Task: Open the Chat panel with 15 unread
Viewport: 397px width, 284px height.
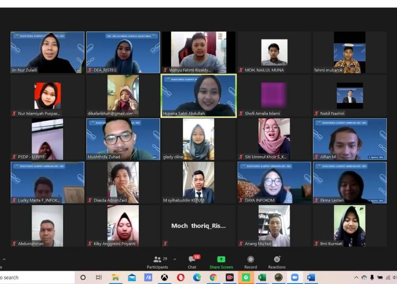Action: [193, 262]
